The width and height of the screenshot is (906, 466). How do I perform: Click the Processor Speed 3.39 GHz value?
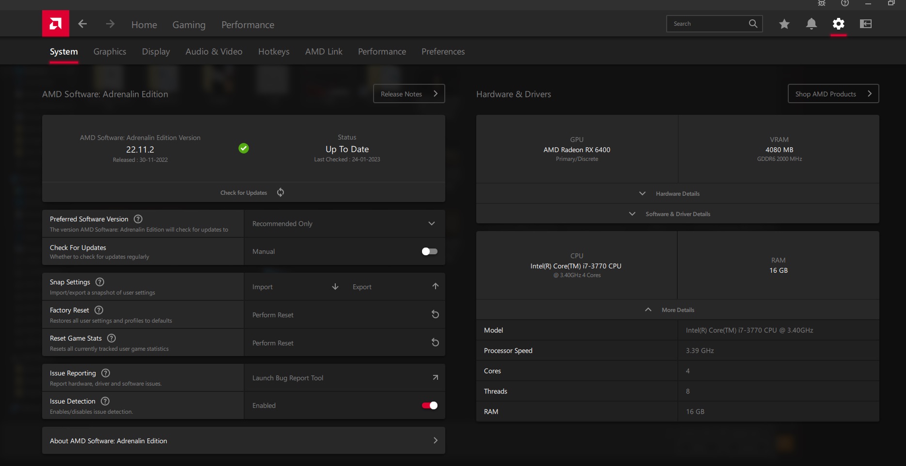click(700, 350)
